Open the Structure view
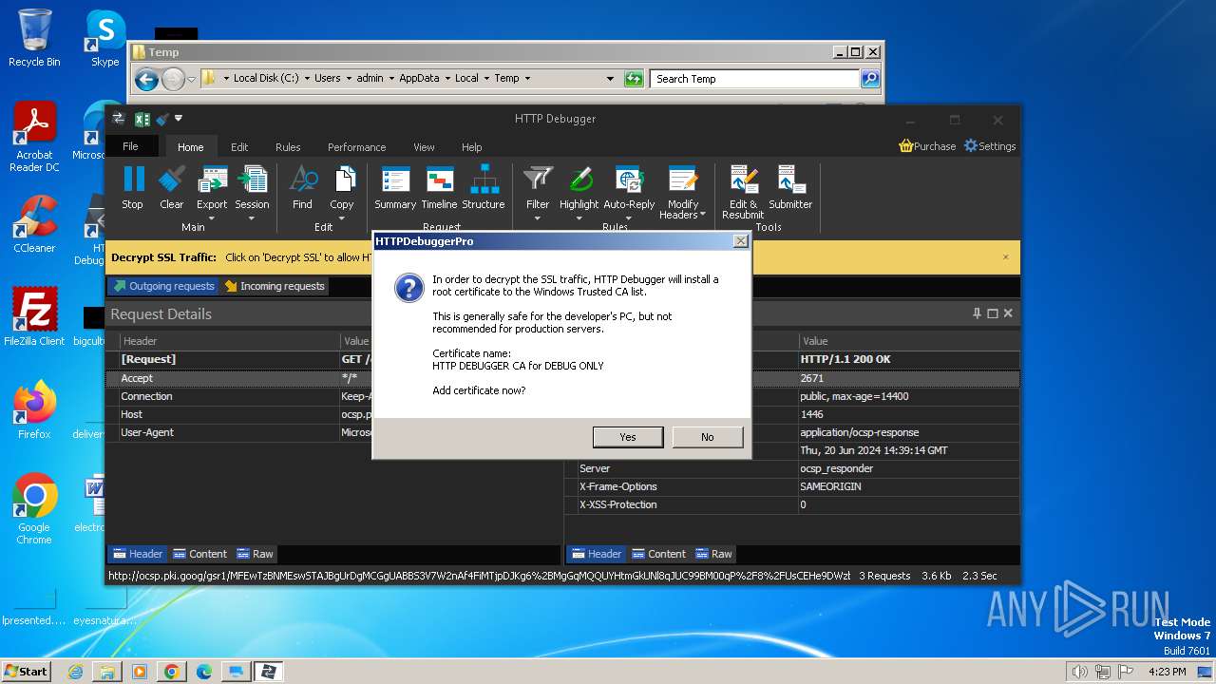The height and width of the screenshot is (684, 1216). pos(484,187)
